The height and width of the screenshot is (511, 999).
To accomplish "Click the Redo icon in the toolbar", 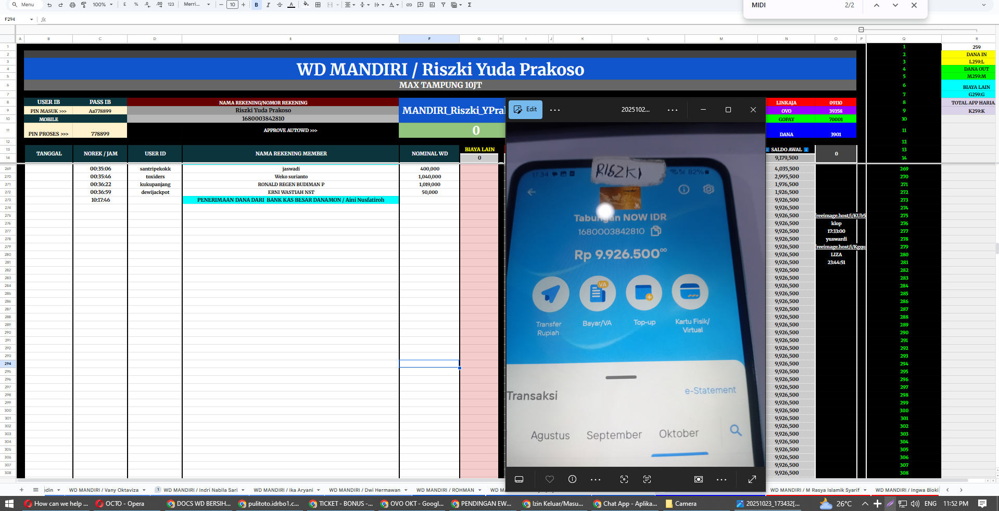I will click(x=60, y=5).
